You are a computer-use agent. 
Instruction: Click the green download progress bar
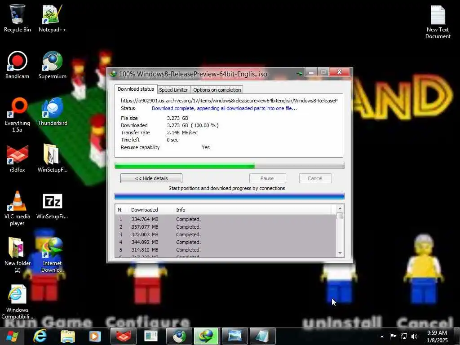click(230, 166)
